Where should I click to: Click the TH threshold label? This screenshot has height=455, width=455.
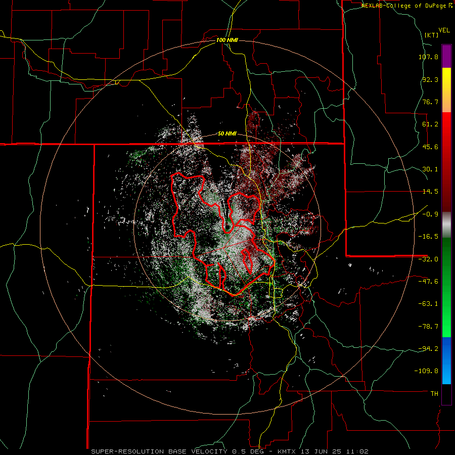434,393
